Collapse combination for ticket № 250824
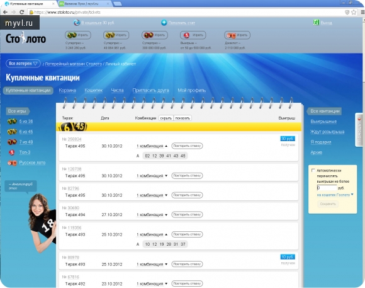Screen dimensions: 365x288 coord(152,146)
